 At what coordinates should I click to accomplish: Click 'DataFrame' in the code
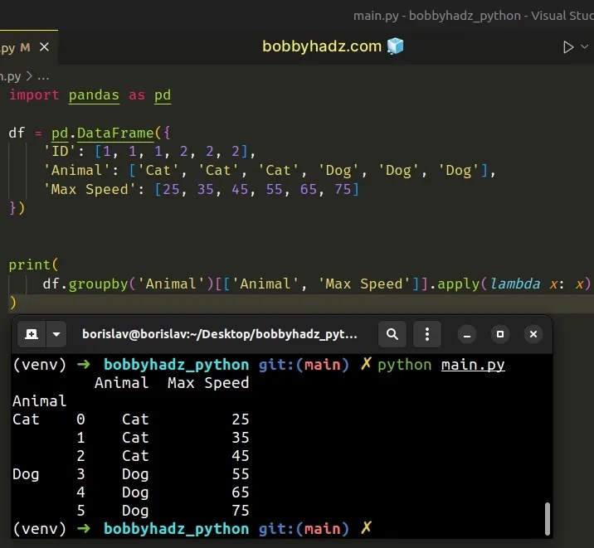click(115, 133)
